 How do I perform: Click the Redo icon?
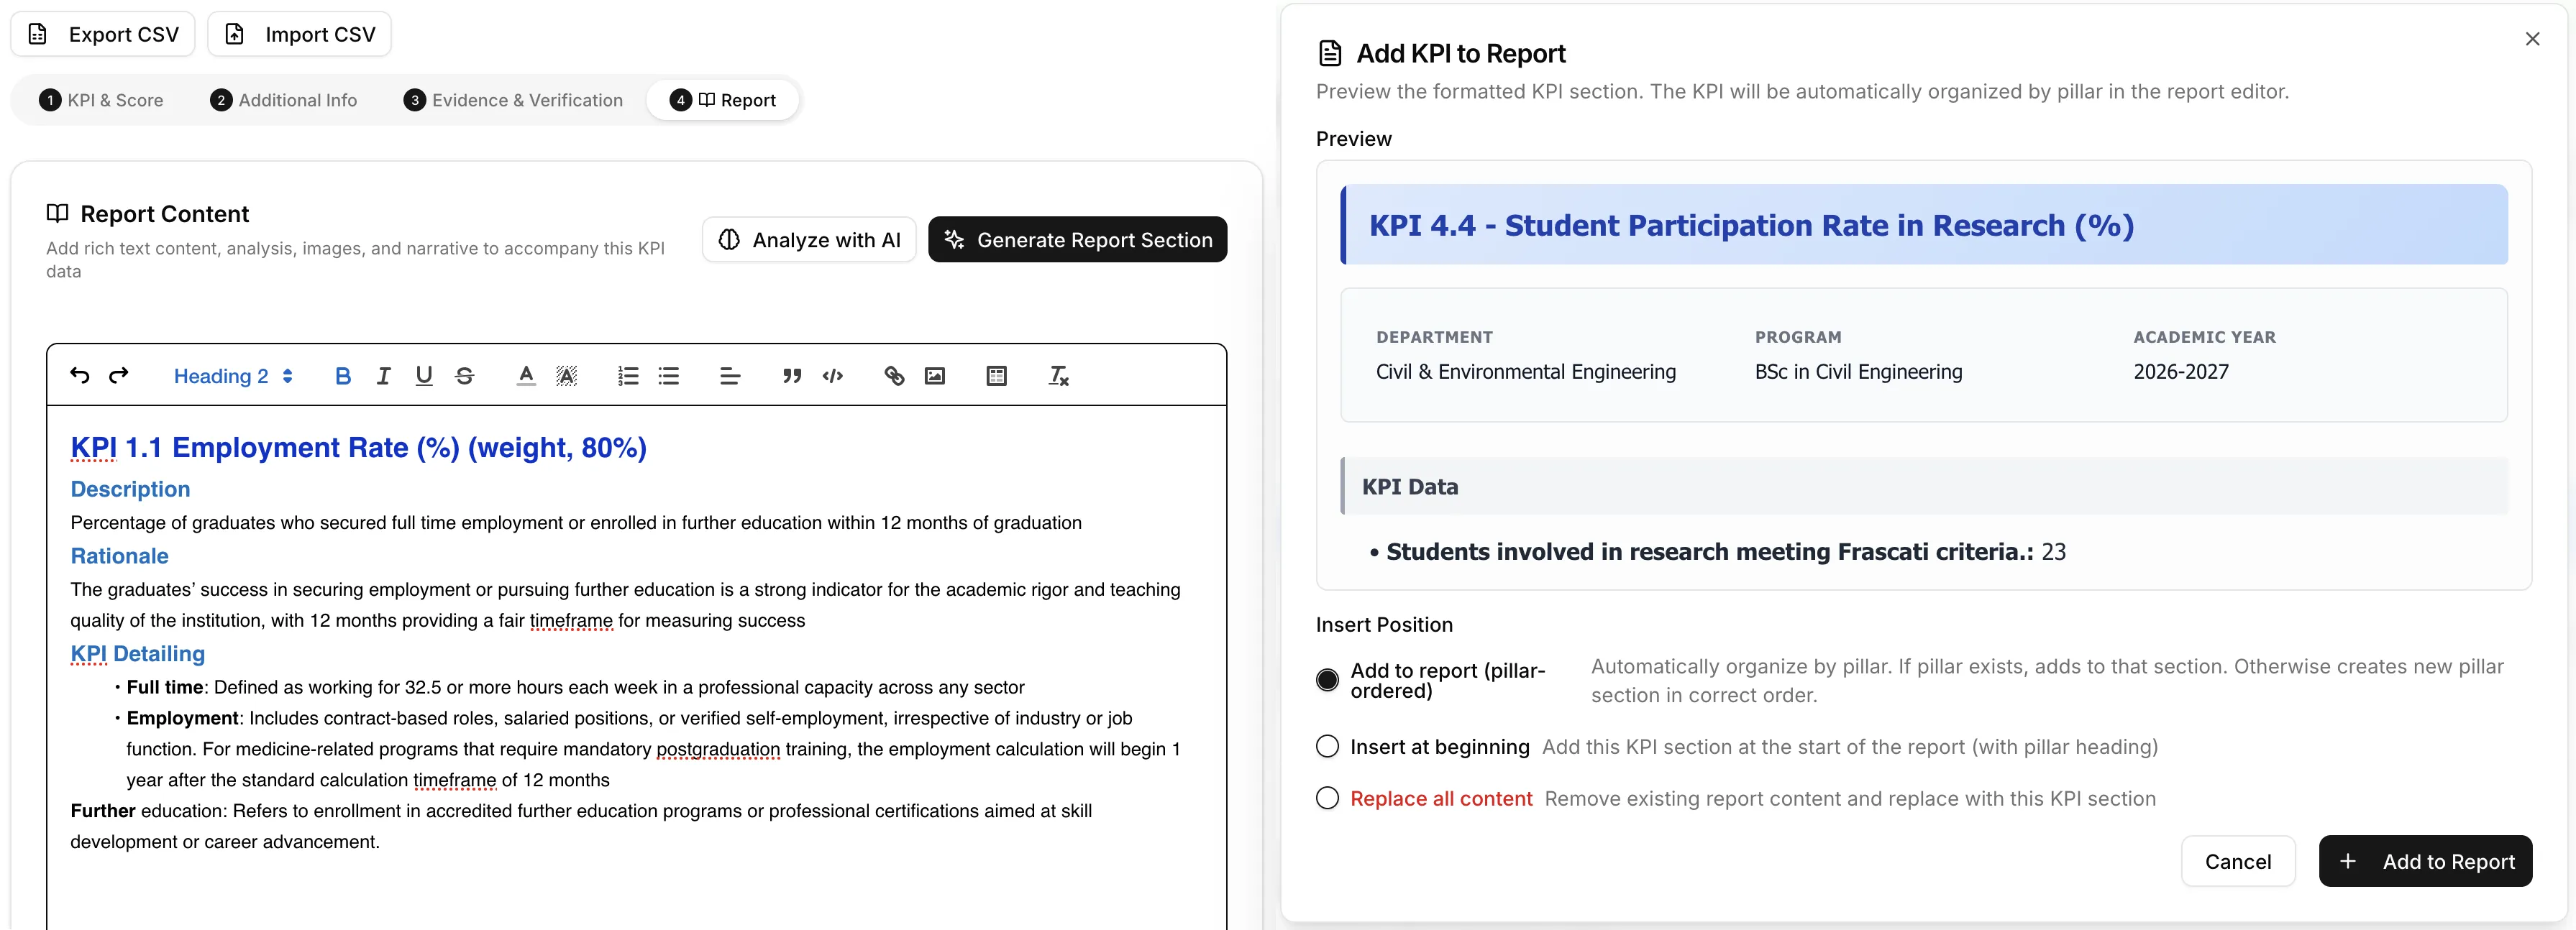pos(119,376)
